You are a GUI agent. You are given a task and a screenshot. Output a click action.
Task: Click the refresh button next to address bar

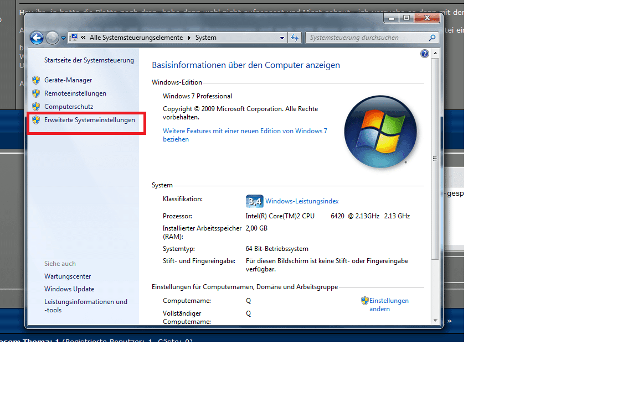tap(295, 38)
